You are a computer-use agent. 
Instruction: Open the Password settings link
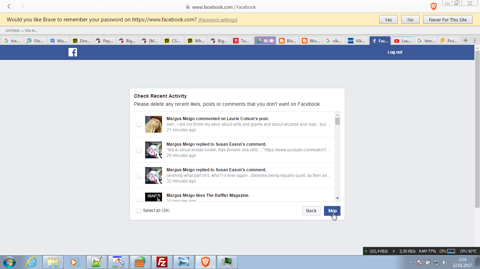tap(218, 20)
